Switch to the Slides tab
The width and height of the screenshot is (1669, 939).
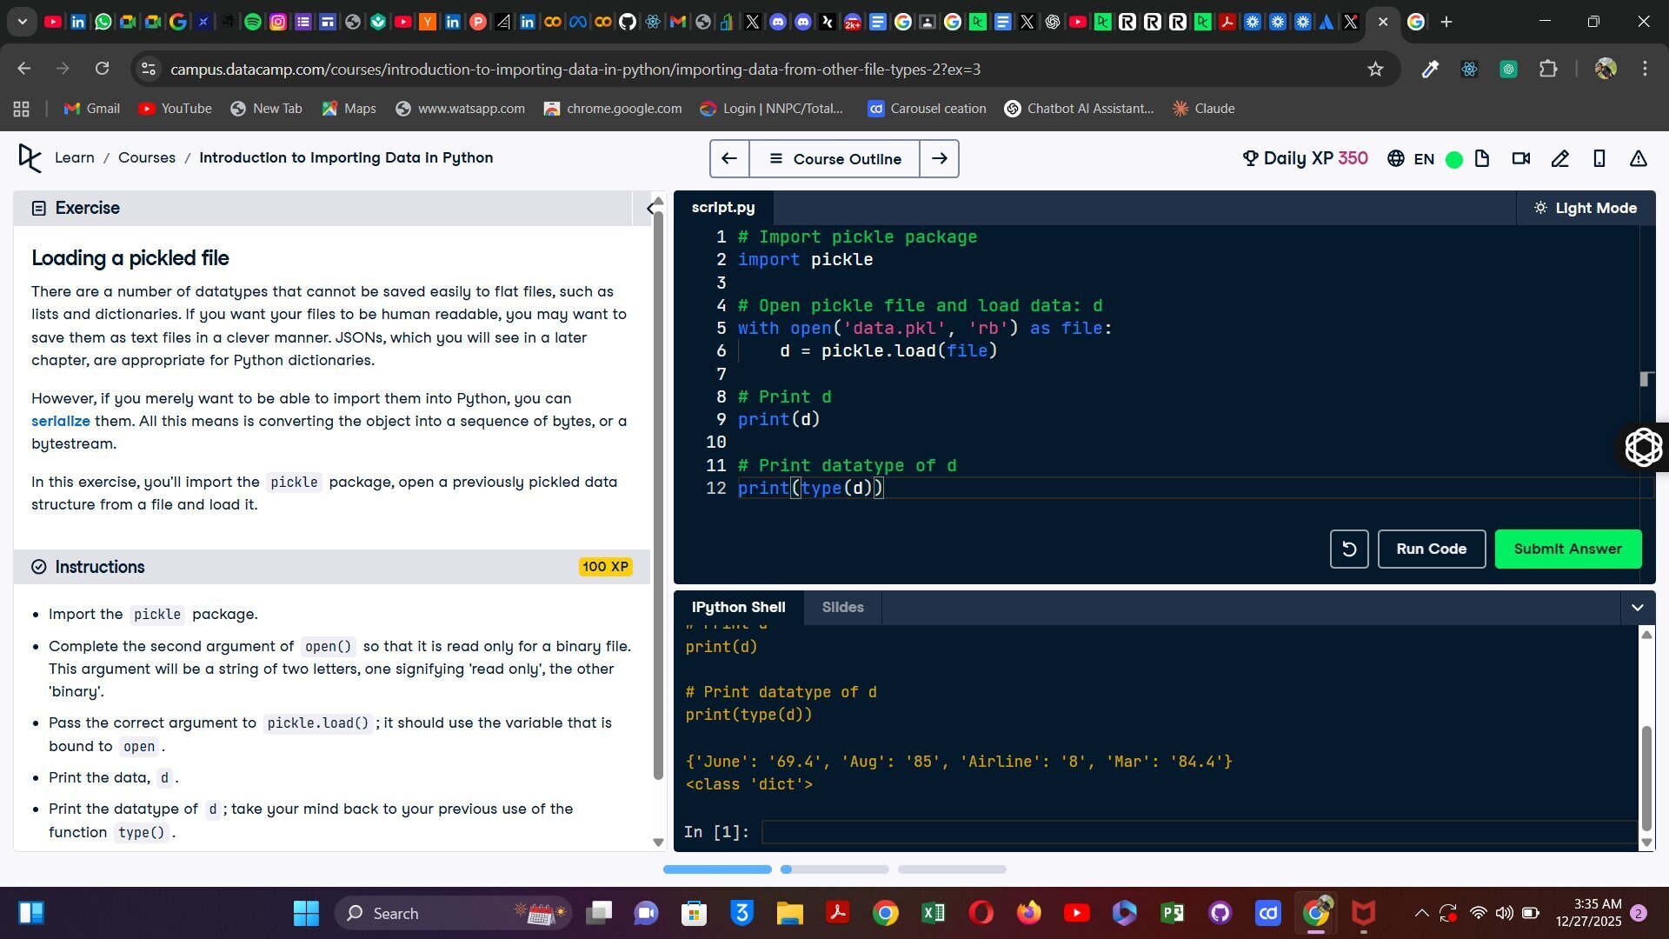point(841,607)
